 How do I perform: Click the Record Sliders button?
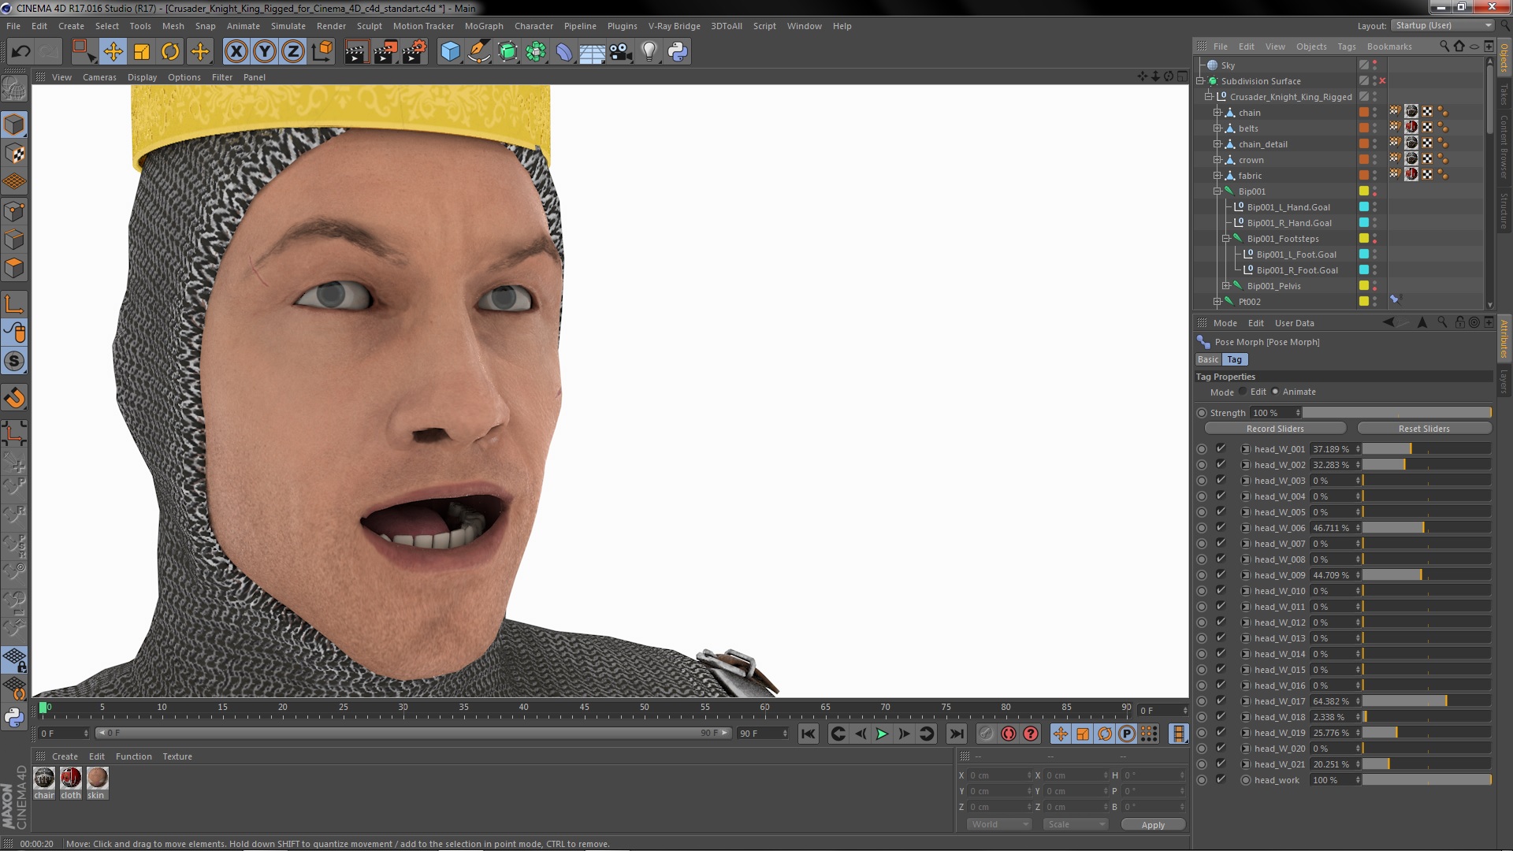tap(1275, 429)
